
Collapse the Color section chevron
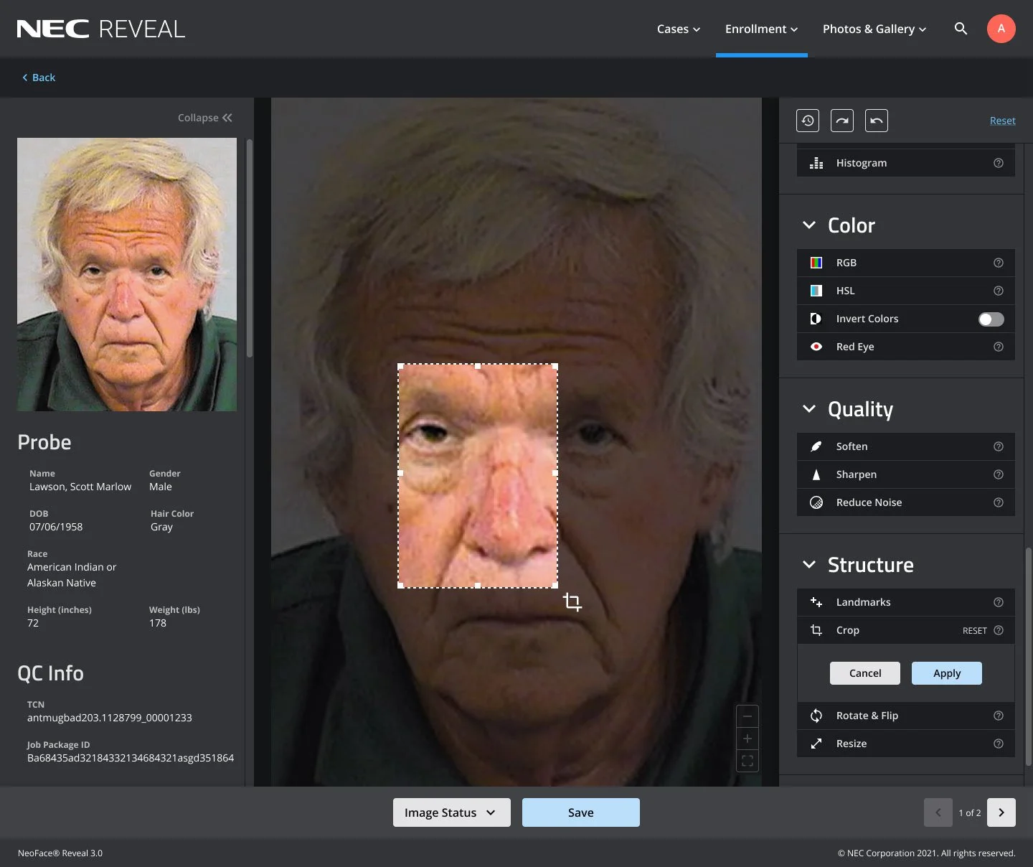pyautogui.click(x=809, y=225)
